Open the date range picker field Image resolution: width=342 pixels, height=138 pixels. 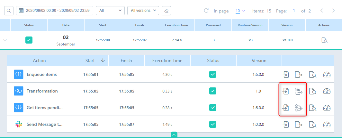pyautogui.click(x=55, y=11)
